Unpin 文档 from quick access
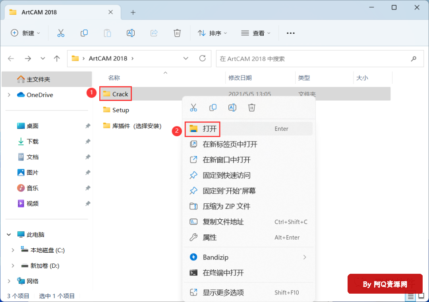 coord(87,157)
